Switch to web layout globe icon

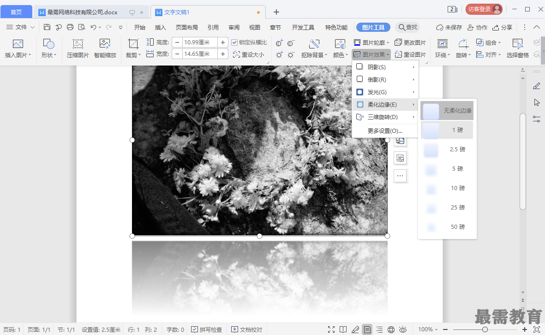(391, 329)
